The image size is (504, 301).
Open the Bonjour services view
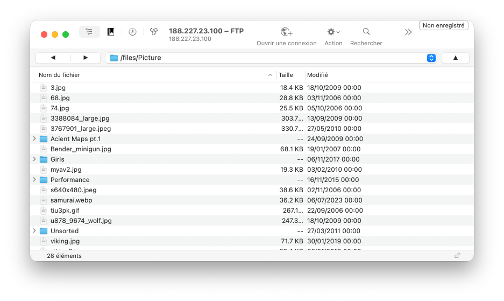(x=154, y=32)
